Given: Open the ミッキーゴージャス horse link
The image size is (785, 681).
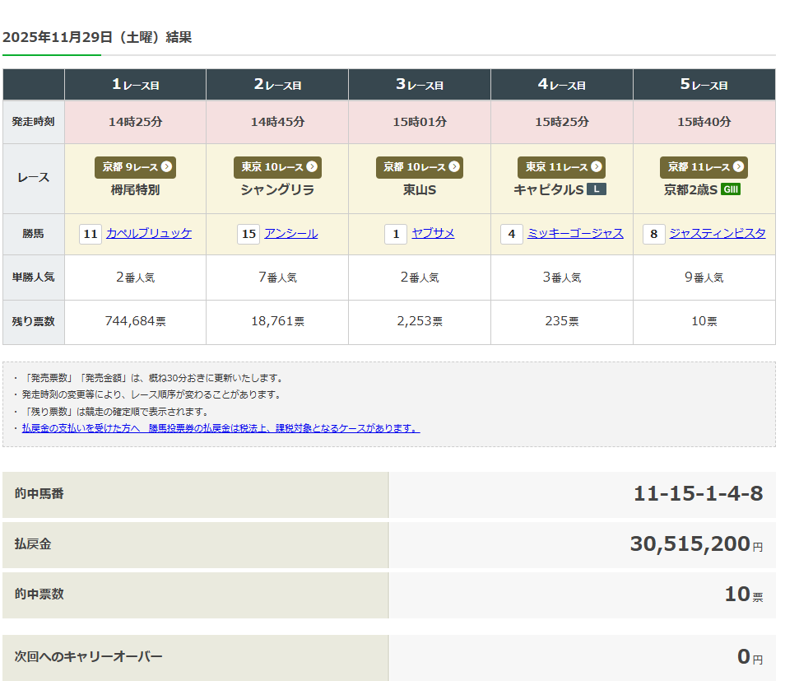Looking at the screenshot, I should click(x=575, y=234).
